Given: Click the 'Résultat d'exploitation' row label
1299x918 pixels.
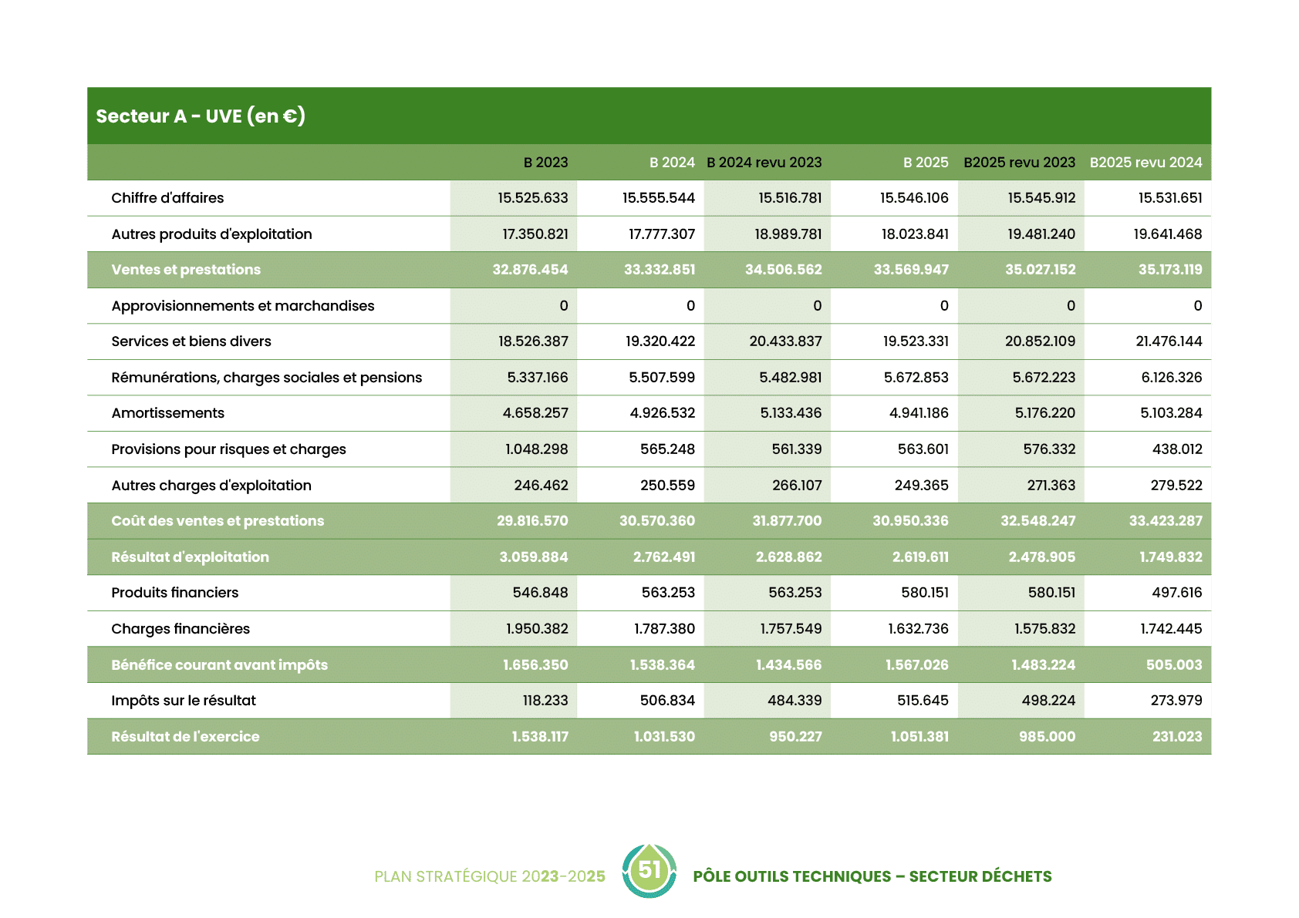Looking at the screenshot, I should pos(190,557).
